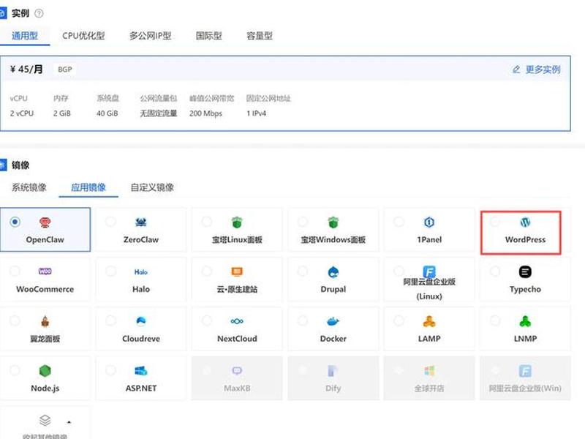Select the Node.js radio button
The image size is (585, 439).
click(15, 370)
